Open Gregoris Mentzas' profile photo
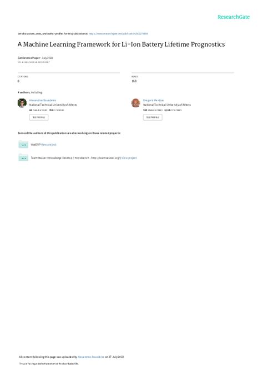The width and height of the screenshot is (263, 372). point(135,103)
